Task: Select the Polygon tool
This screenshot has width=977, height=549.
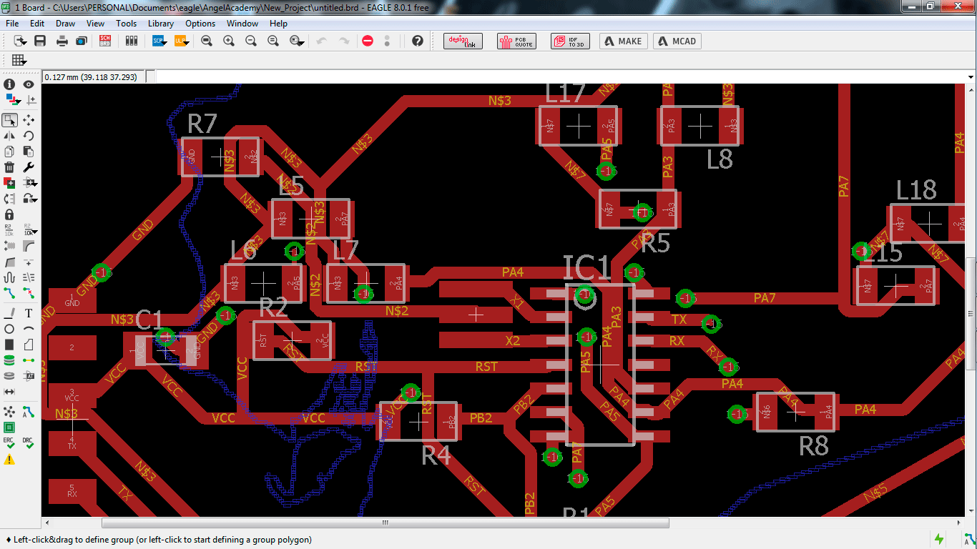Action: point(29,345)
